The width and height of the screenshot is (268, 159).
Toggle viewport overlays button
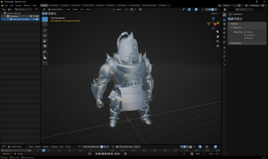196,10
